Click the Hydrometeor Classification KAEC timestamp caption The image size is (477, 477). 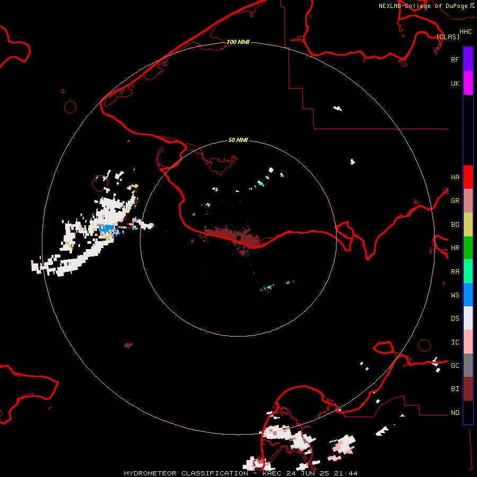[x=241, y=473]
